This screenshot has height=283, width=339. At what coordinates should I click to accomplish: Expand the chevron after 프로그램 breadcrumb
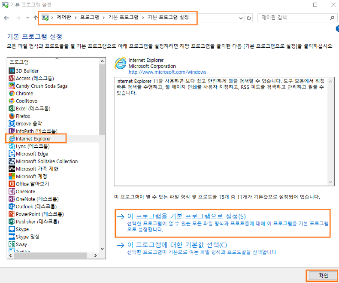pos(103,18)
